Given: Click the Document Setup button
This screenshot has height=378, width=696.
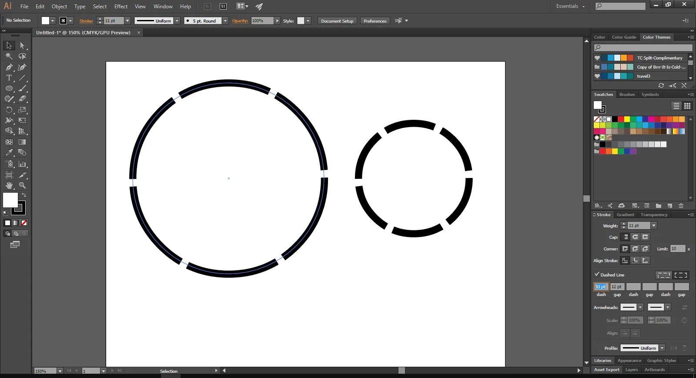Looking at the screenshot, I should point(337,21).
